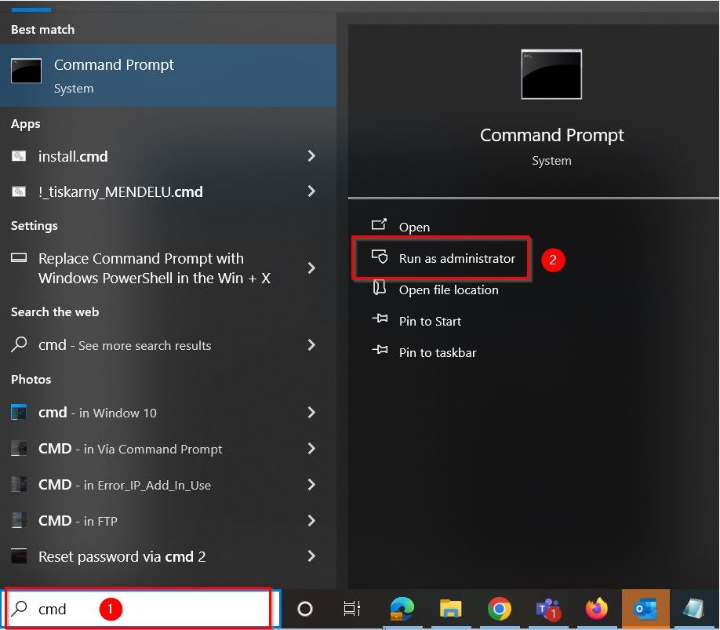
Task: Open Microsoft Edge from the taskbar
Action: (x=402, y=609)
